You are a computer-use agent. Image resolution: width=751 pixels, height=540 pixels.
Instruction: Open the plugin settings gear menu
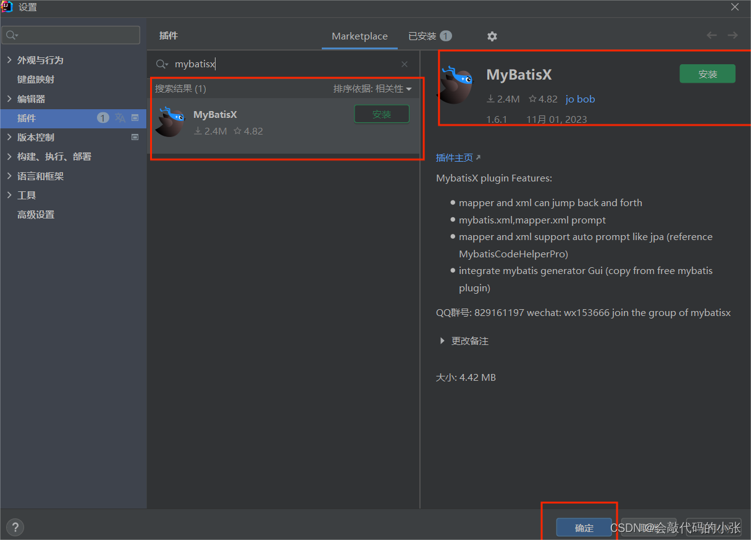(x=492, y=36)
